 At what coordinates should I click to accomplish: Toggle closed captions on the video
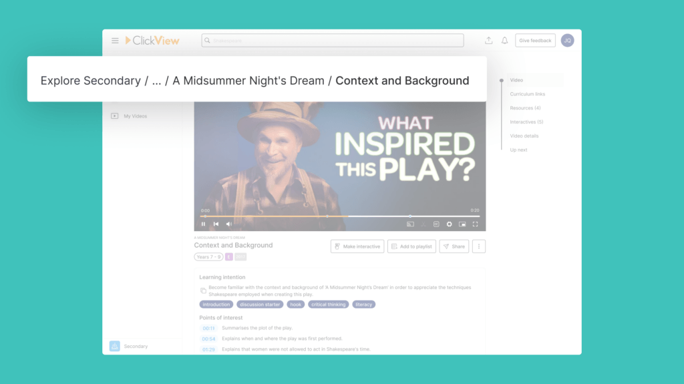(436, 224)
